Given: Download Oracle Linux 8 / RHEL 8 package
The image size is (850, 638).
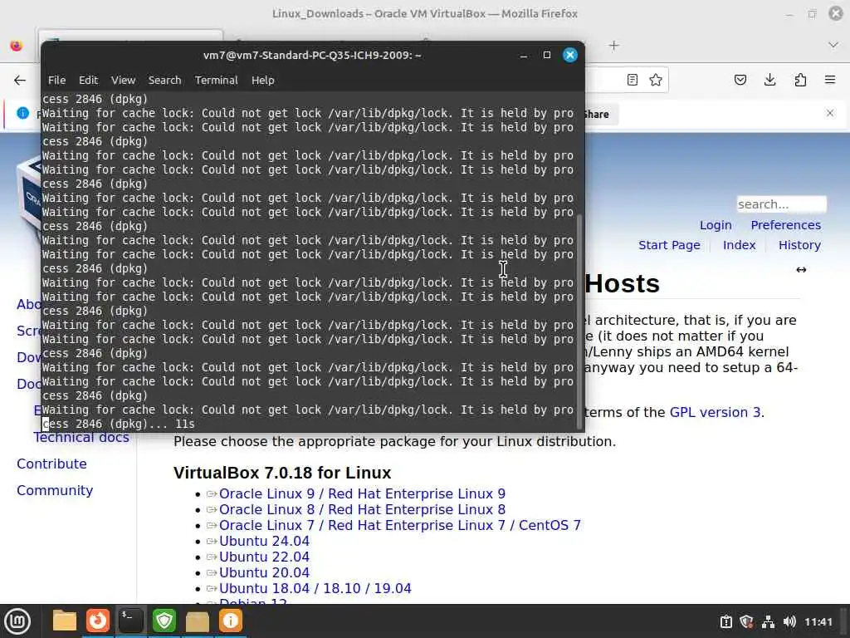Looking at the screenshot, I should [362, 509].
